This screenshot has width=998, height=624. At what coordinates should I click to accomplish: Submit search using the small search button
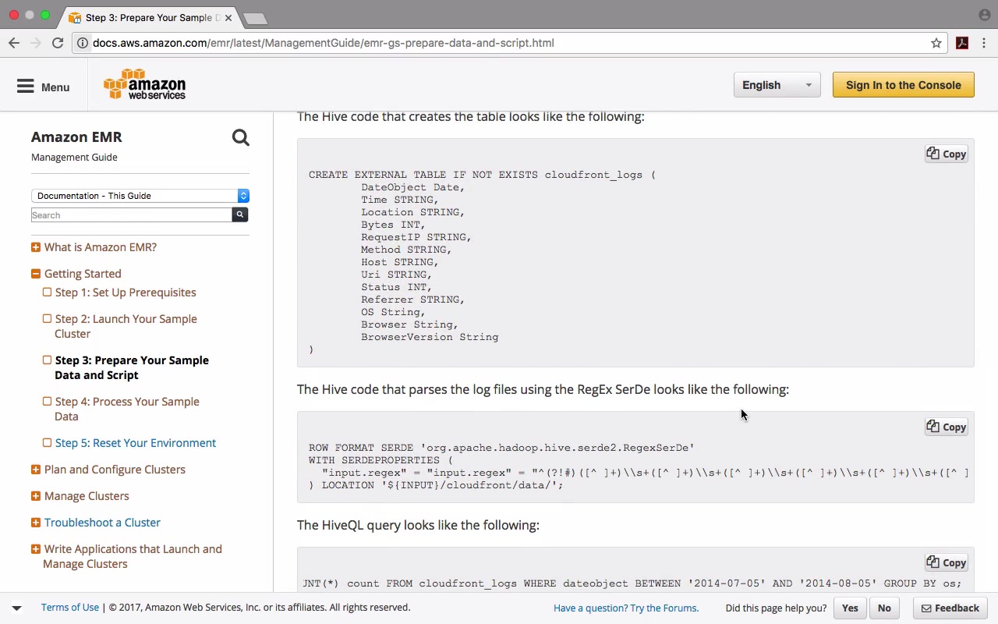[x=240, y=214]
